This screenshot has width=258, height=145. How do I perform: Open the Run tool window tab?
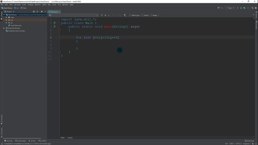point(32,141)
